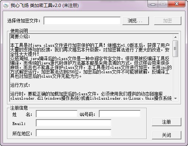Click the 关闭 close button
The height and width of the screenshot is (146, 188).
pos(167,135)
